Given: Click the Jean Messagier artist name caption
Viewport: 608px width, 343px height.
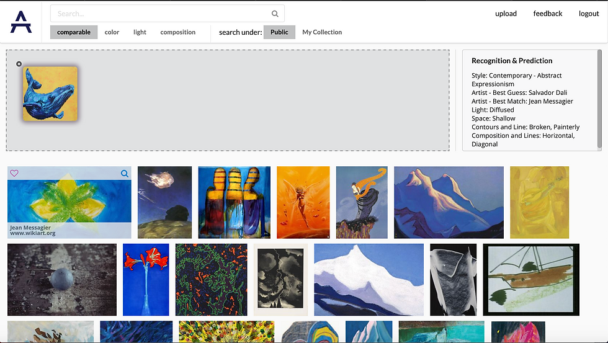Looking at the screenshot, I should pos(30,228).
